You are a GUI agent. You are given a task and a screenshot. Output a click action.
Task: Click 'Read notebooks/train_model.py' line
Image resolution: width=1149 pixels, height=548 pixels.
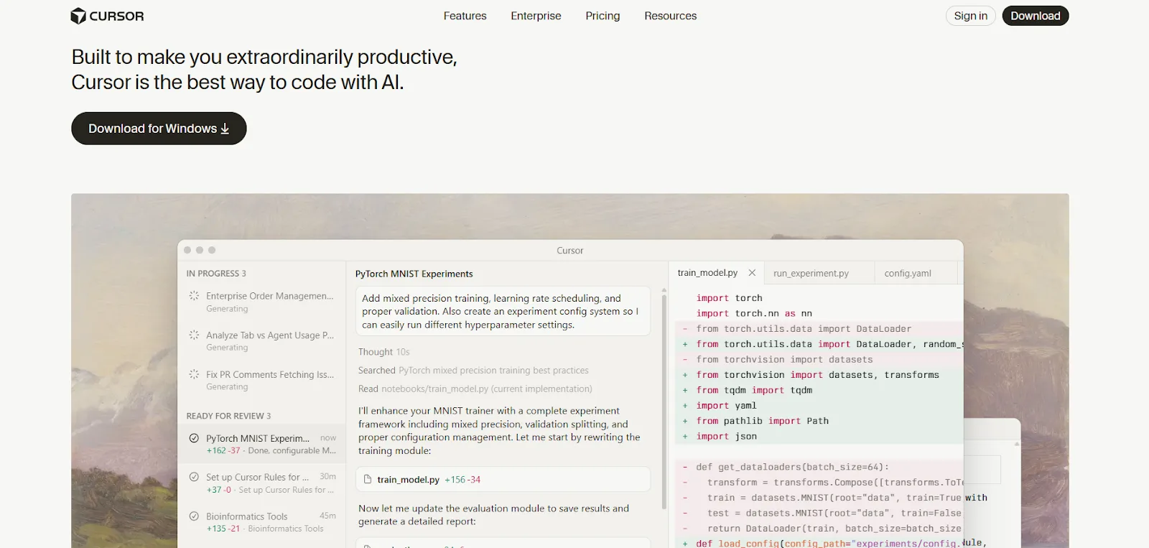[475, 389]
